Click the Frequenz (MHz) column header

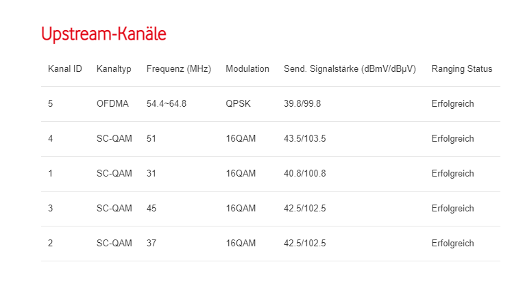click(x=179, y=69)
